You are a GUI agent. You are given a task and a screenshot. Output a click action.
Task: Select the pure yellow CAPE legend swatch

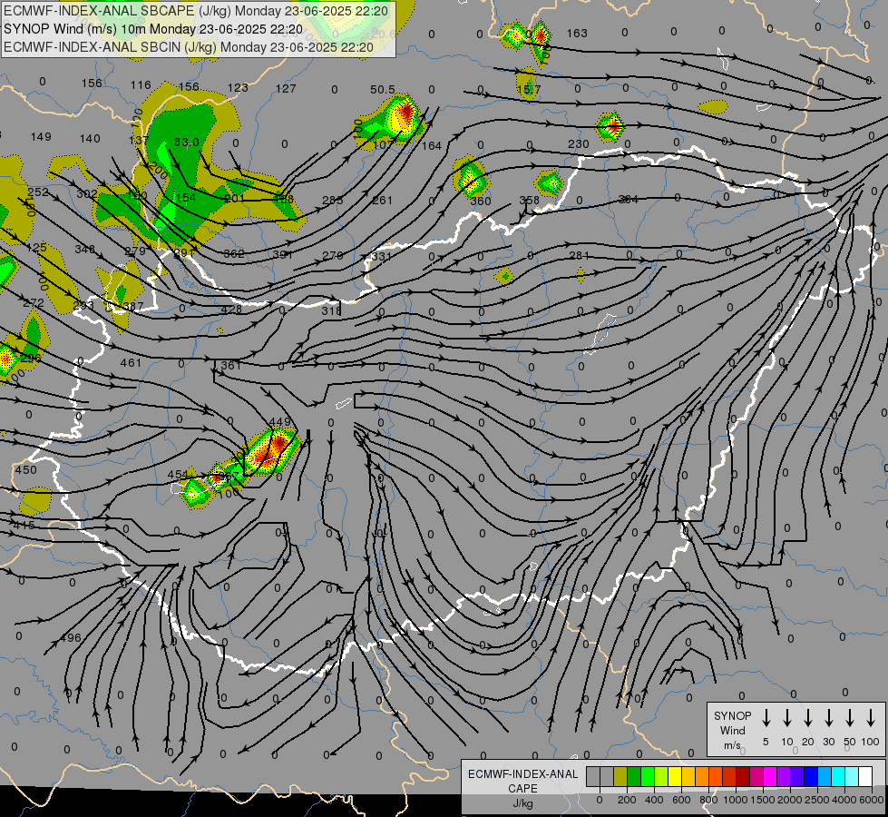(x=675, y=777)
